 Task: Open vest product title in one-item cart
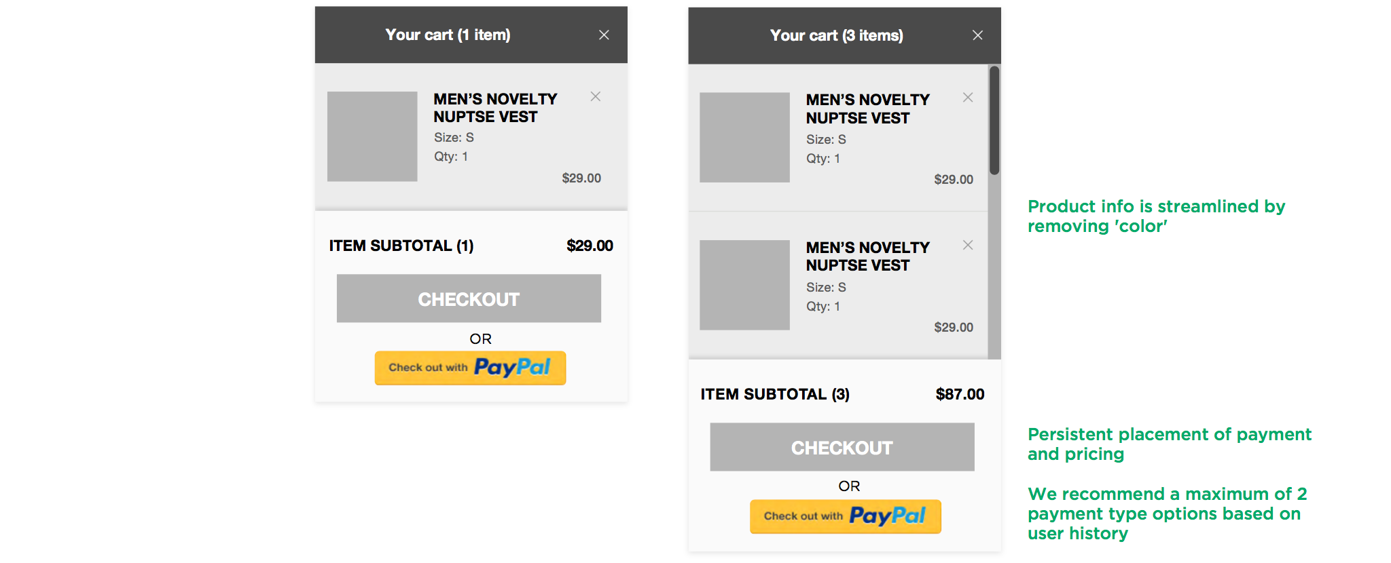tap(495, 108)
